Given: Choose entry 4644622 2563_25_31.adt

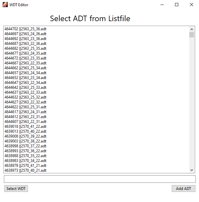Looking at the screenshot, I should 25,107.
